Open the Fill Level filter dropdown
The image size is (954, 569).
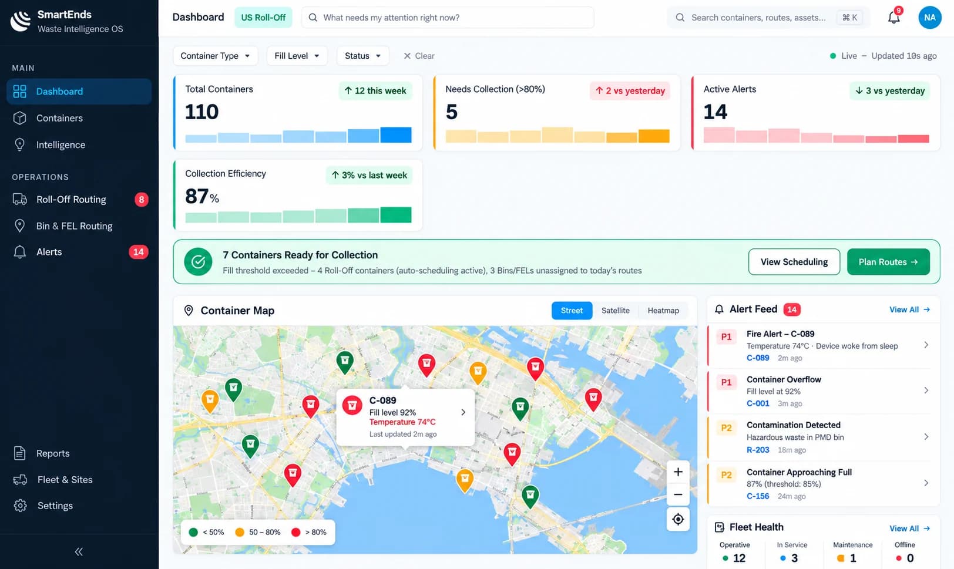tap(297, 56)
